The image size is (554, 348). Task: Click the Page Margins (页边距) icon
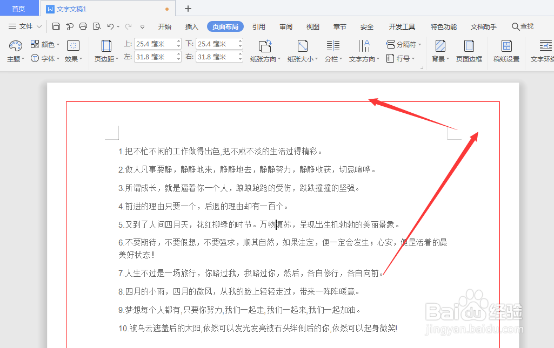106,46
